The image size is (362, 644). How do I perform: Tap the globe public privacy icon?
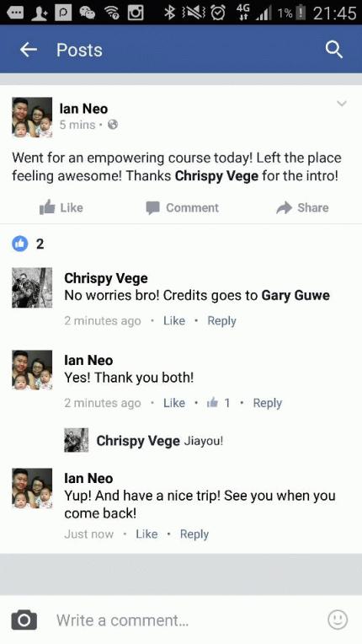tap(113, 125)
